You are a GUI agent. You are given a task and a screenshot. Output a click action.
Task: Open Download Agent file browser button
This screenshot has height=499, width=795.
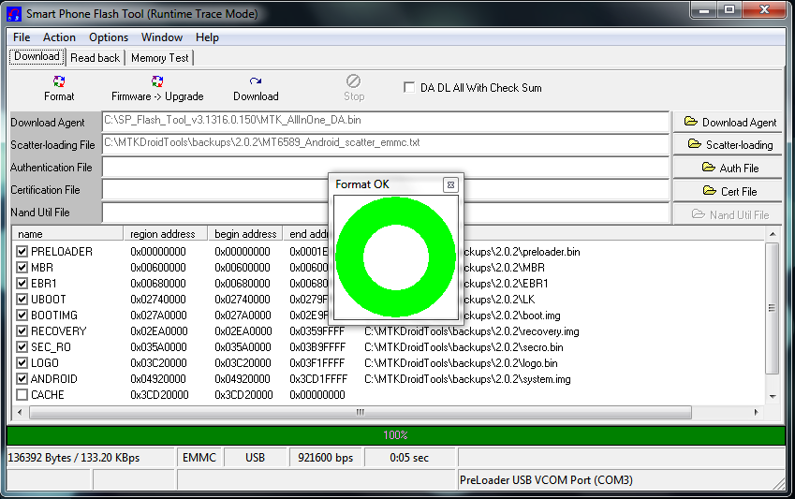(729, 123)
